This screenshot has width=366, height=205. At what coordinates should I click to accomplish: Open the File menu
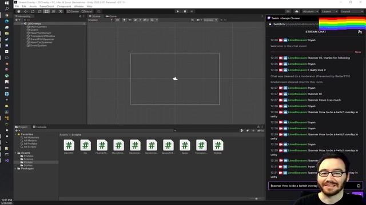[17, 6]
